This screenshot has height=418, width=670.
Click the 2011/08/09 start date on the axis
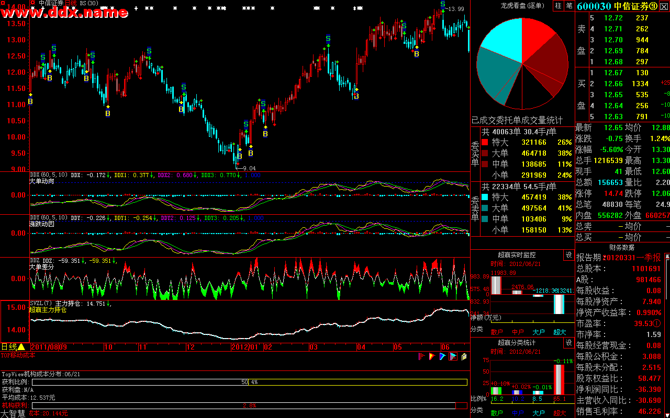pos(49,347)
